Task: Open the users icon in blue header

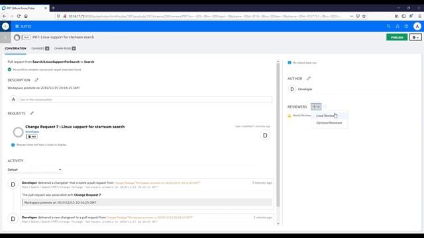Action: click(397, 26)
